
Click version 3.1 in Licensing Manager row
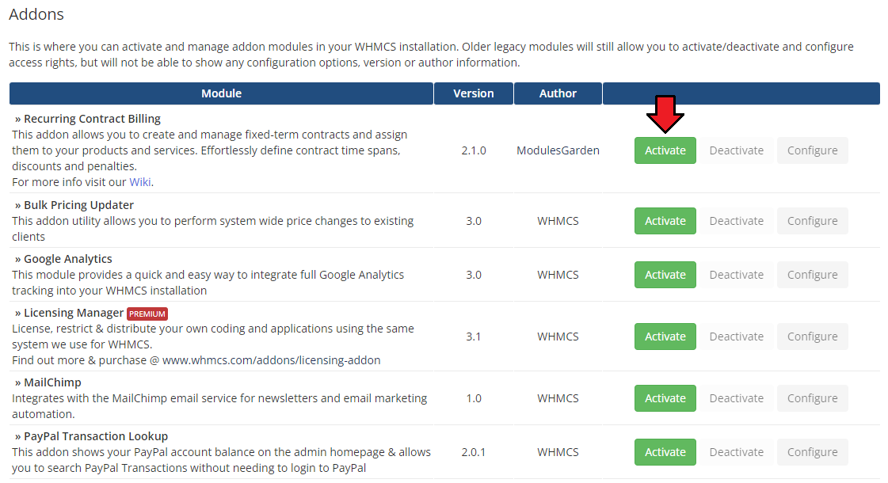(x=474, y=337)
